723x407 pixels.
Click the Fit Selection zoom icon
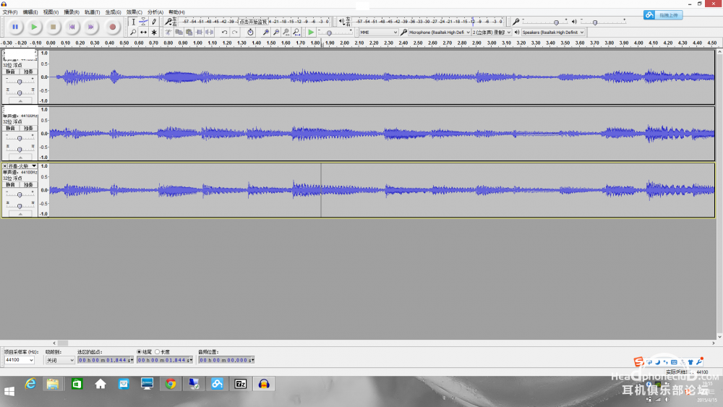[286, 33]
